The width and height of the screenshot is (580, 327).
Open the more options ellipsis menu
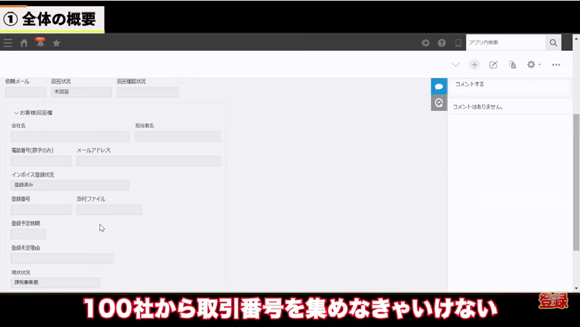tap(556, 65)
